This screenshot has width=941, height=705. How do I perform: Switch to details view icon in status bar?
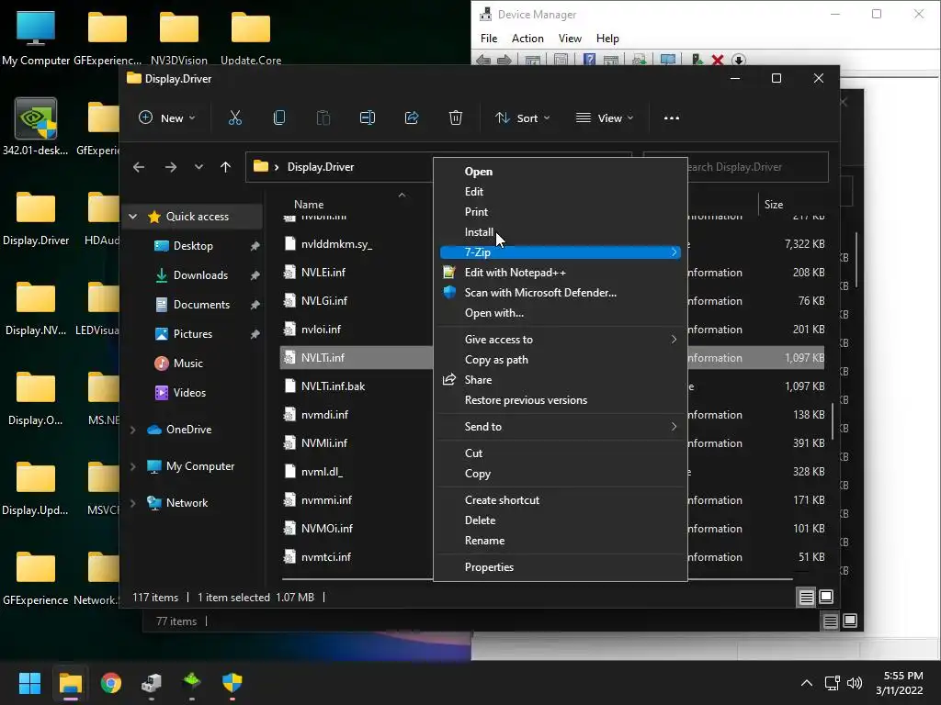tap(807, 597)
